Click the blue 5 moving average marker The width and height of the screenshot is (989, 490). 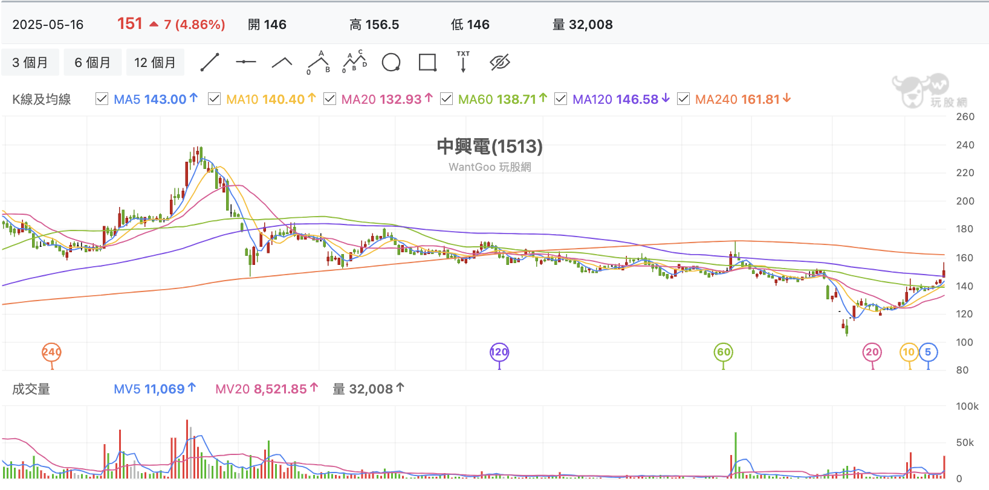928,352
